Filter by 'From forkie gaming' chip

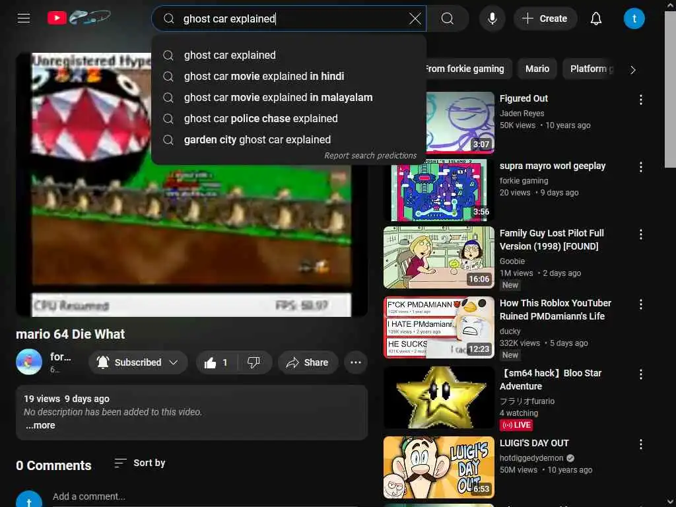click(468, 69)
